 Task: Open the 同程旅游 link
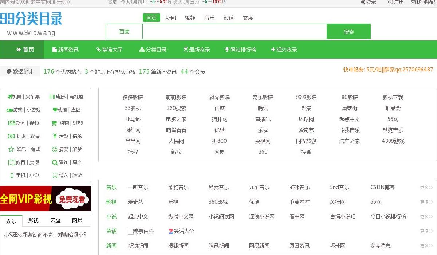(x=306, y=141)
